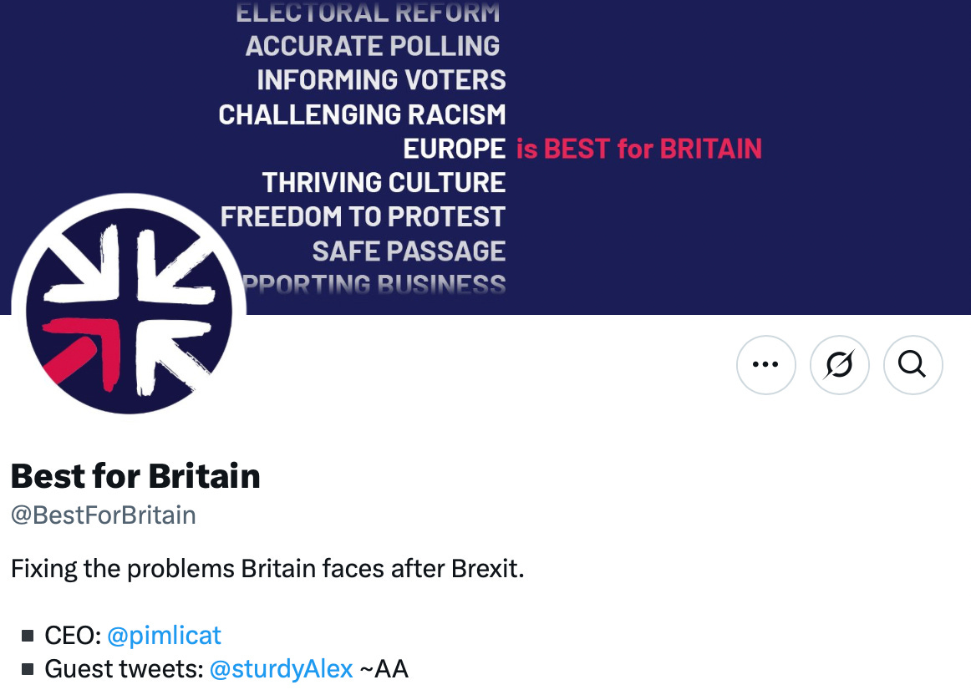This screenshot has height=695, width=971.
Task: Open the @pimlicat CEO profile link
Action: [164, 635]
